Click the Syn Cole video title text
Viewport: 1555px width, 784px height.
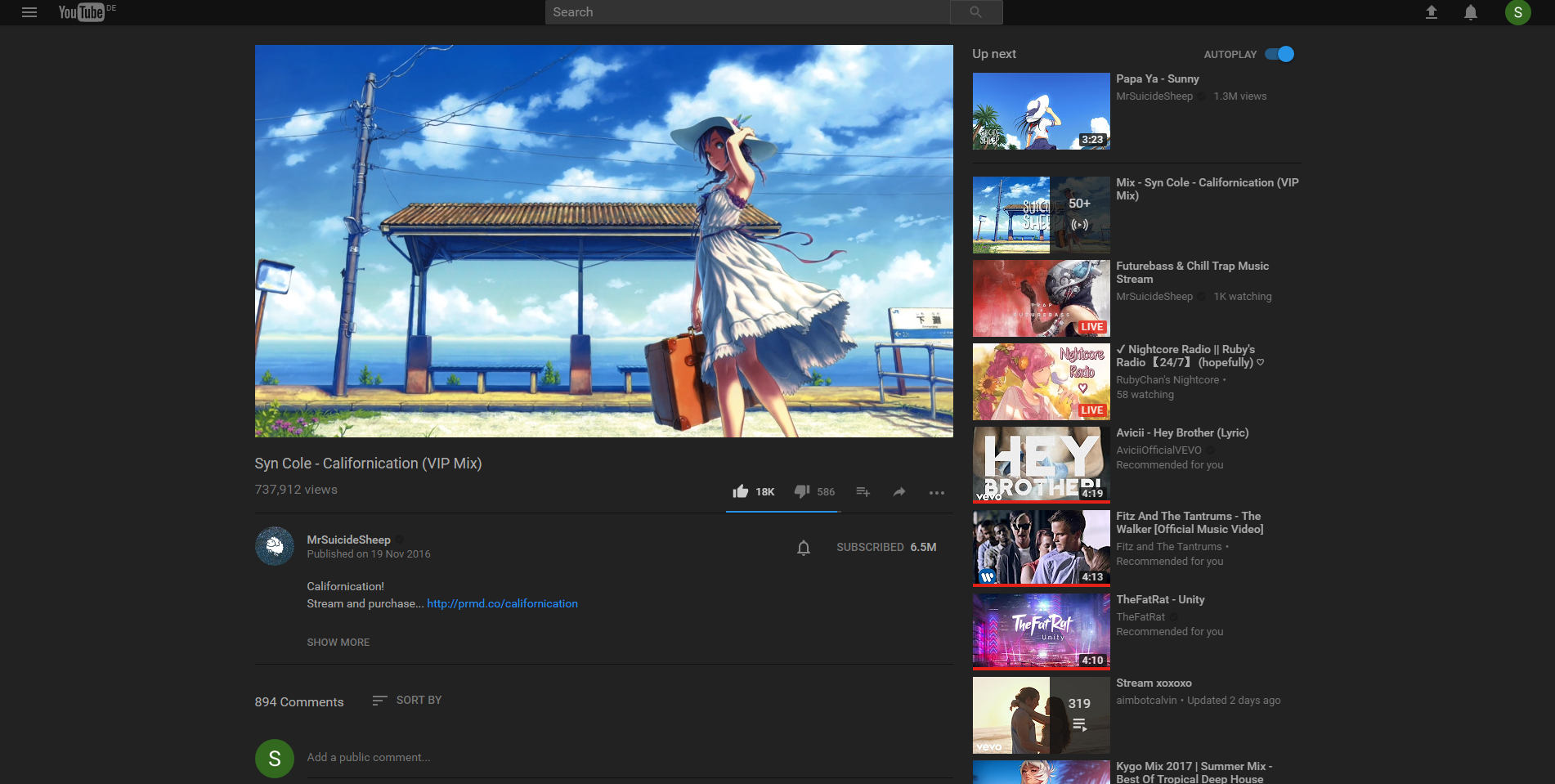[368, 464]
